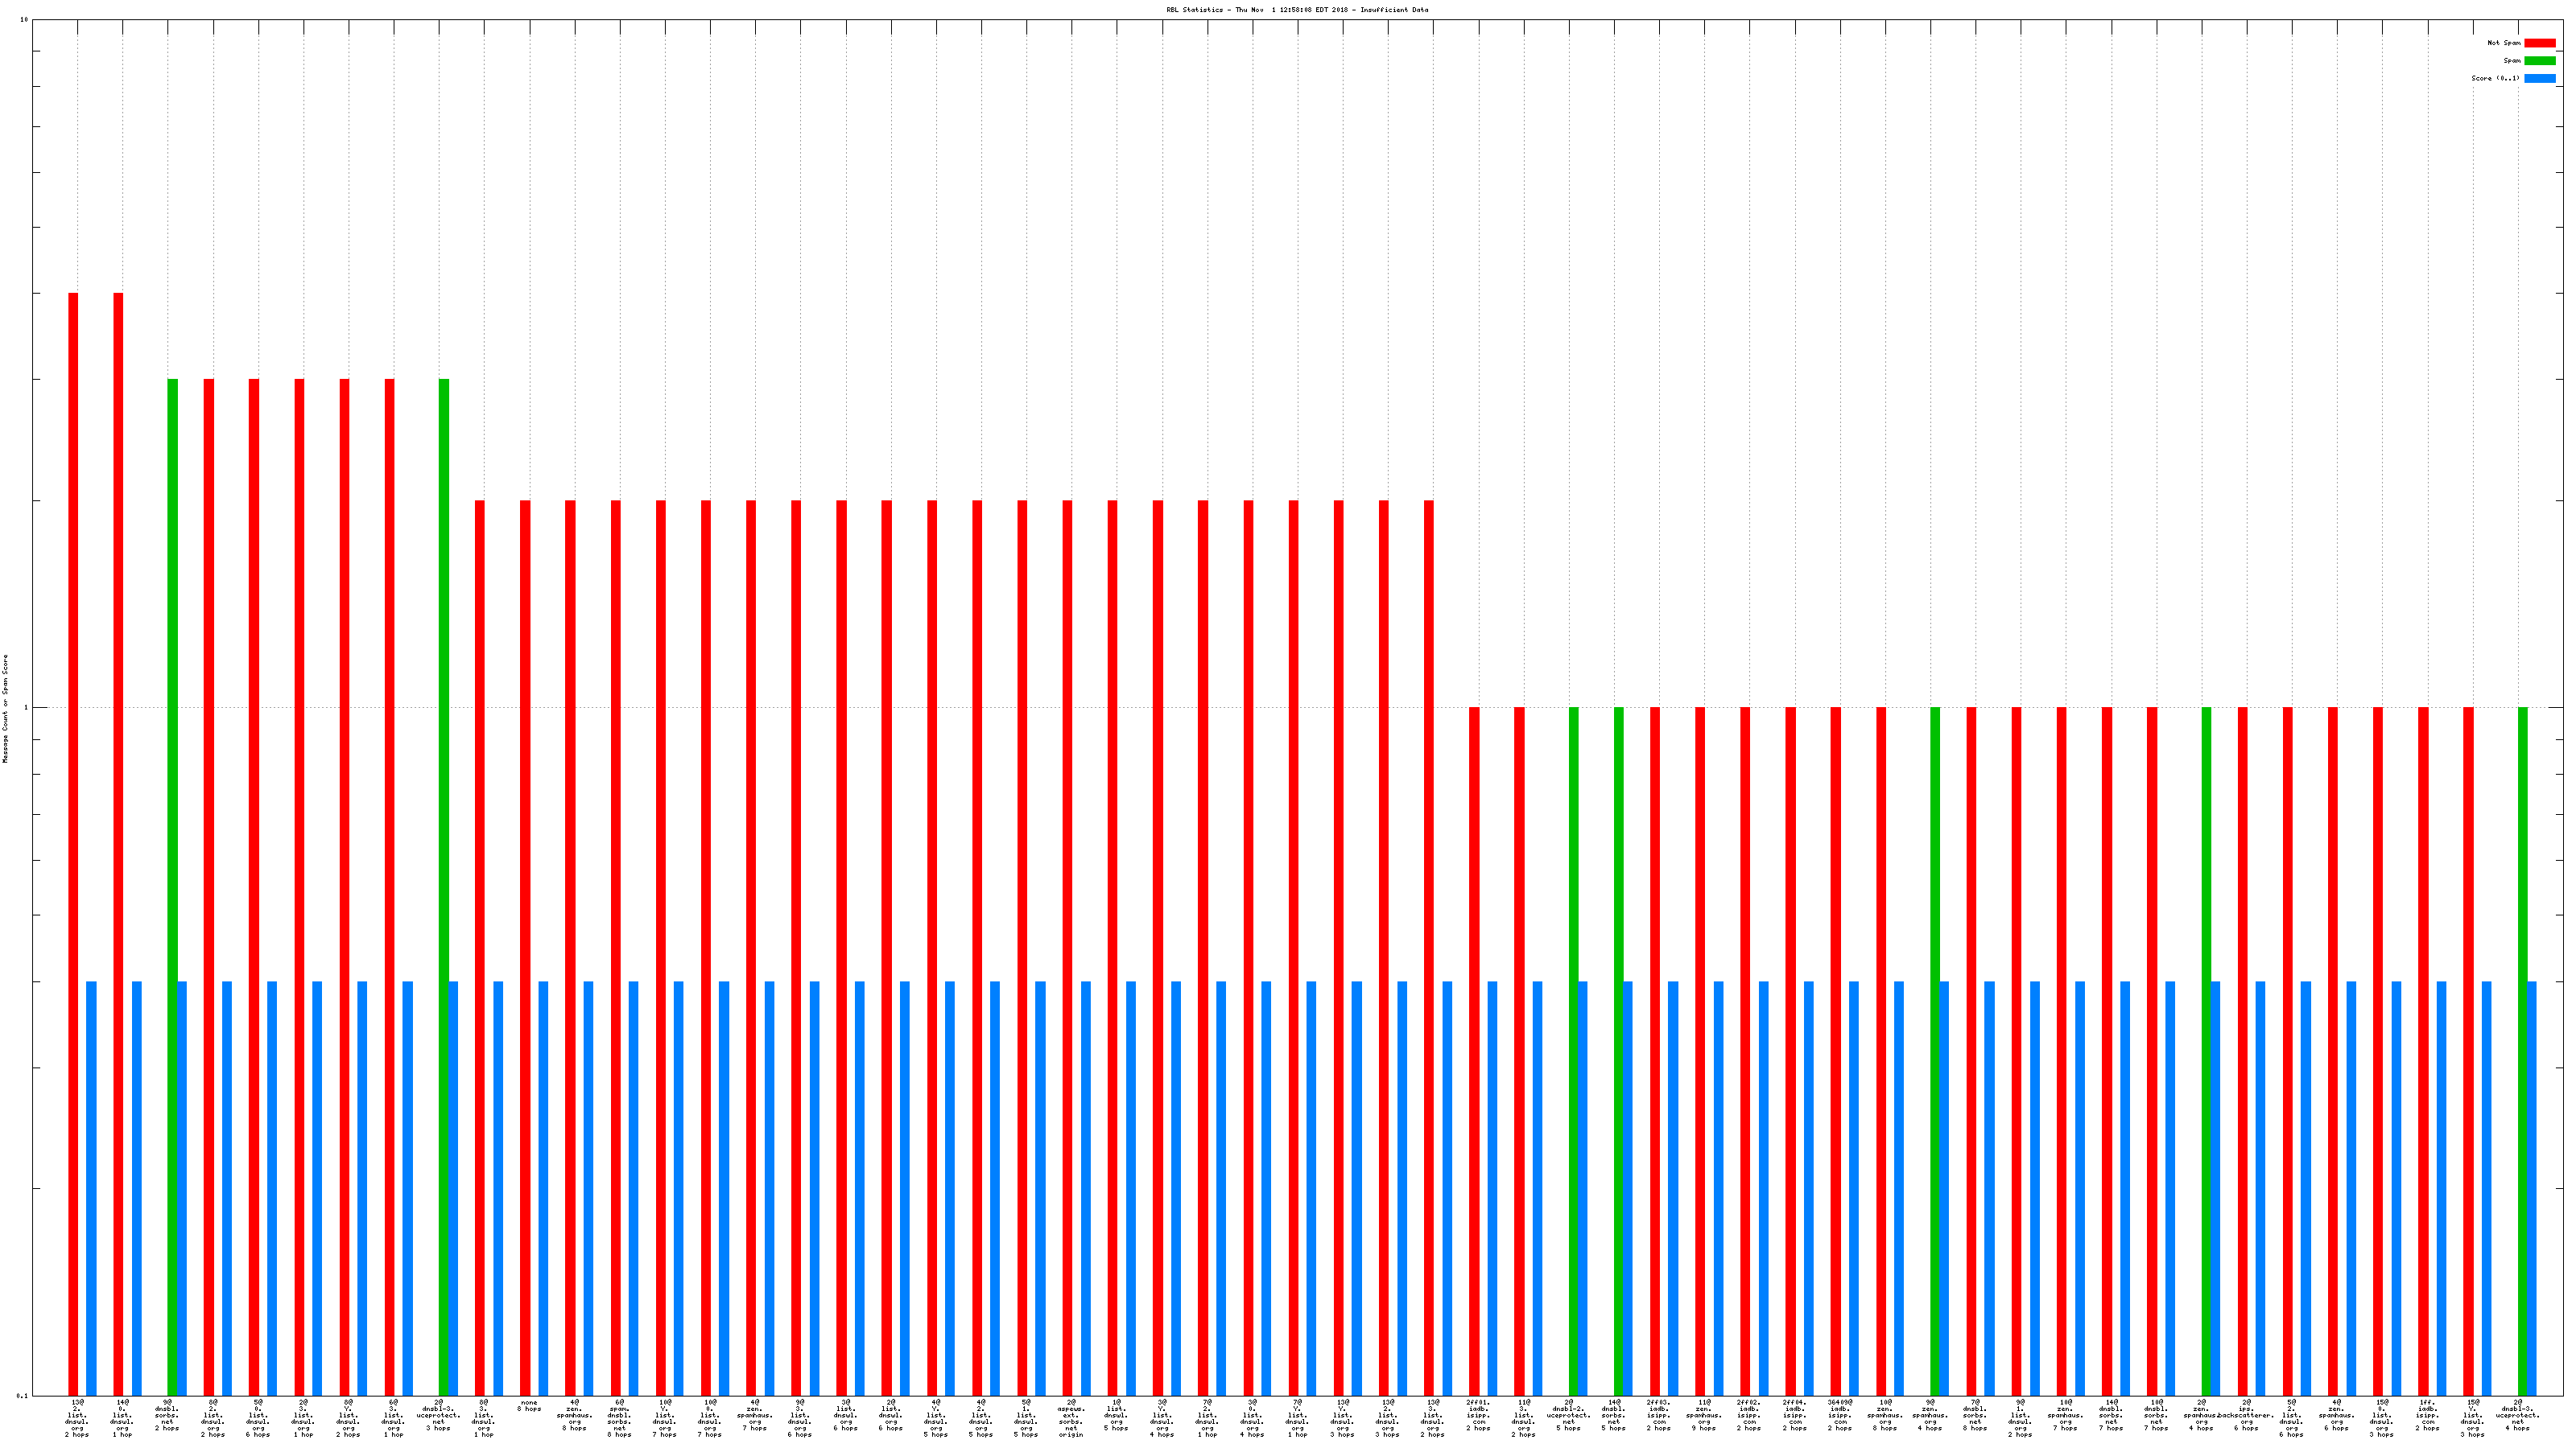2576x1448 pixels.
Task: Click the '10' tick label on the y-axis
Action: click(24, 20)
